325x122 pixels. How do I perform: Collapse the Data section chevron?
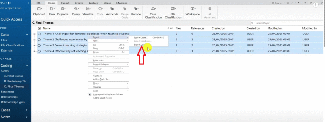[27, 35]
